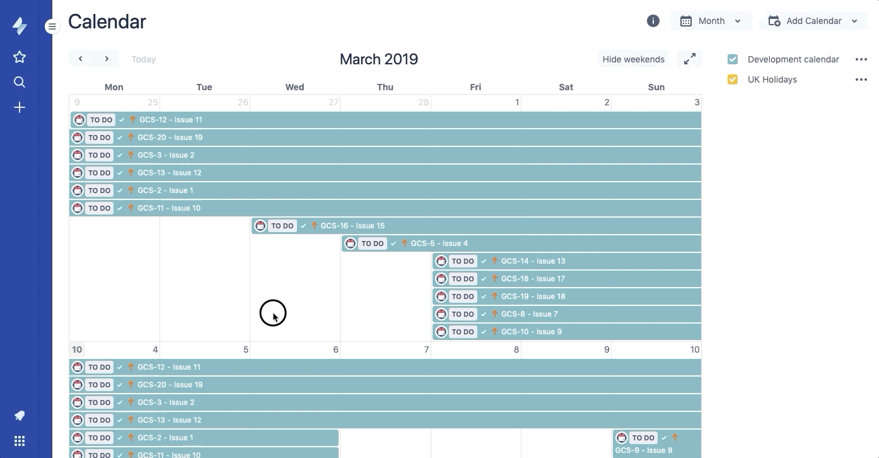
Task: Click the plus icon to create new item
Action: (20, 107)
